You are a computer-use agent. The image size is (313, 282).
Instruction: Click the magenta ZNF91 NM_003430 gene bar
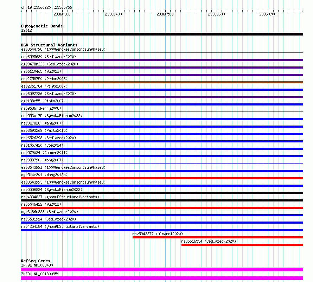(162, 269)
